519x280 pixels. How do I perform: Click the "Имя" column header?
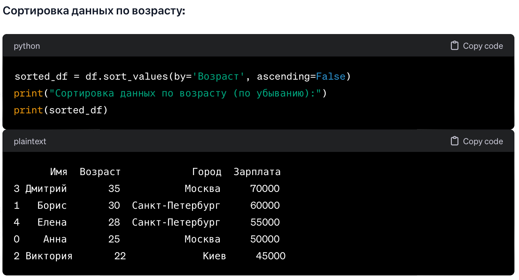[58, 172]
